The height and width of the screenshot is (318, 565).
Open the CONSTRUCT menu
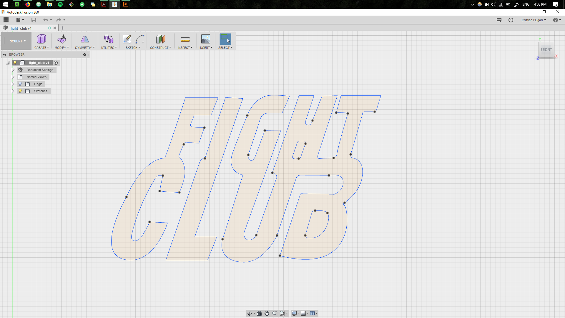tap(160, 48)
